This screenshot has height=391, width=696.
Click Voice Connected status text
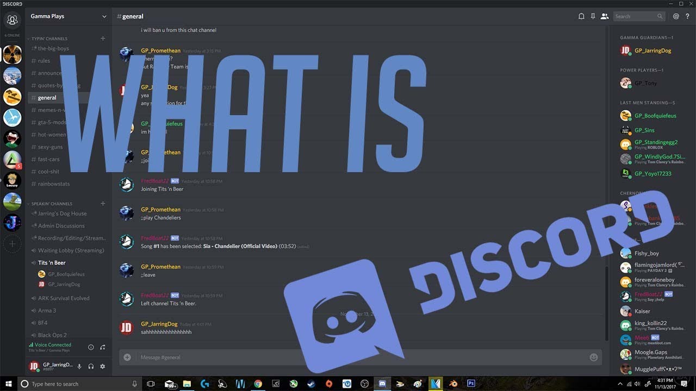[53, 345]
